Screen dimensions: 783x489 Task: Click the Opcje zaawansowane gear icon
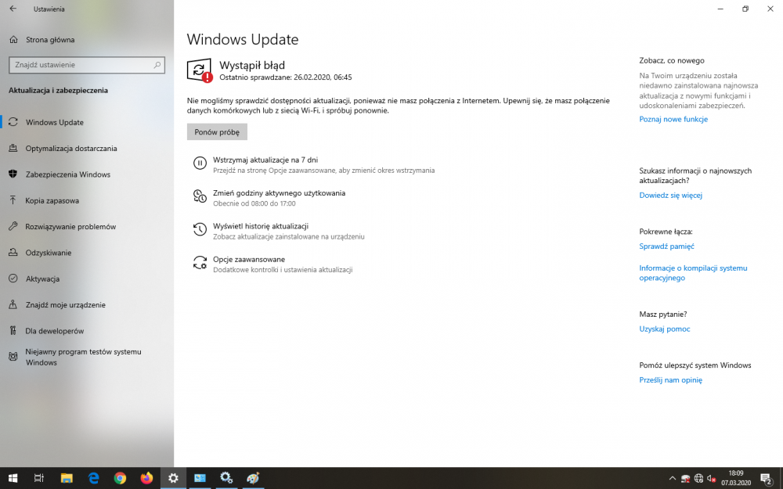pos(200,263)
